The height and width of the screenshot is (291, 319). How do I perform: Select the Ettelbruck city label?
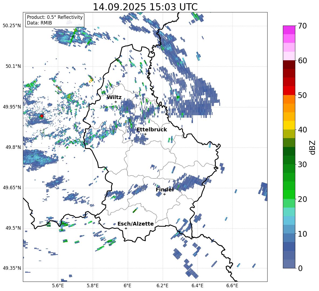coord(152,130)
